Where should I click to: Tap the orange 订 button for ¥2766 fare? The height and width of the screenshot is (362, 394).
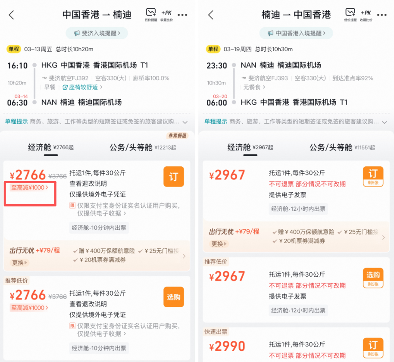(173, 176)
